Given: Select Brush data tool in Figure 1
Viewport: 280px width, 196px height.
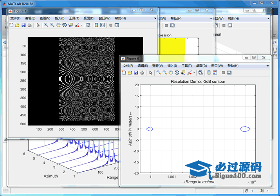Looking at the screenshot, I should 77,25.
